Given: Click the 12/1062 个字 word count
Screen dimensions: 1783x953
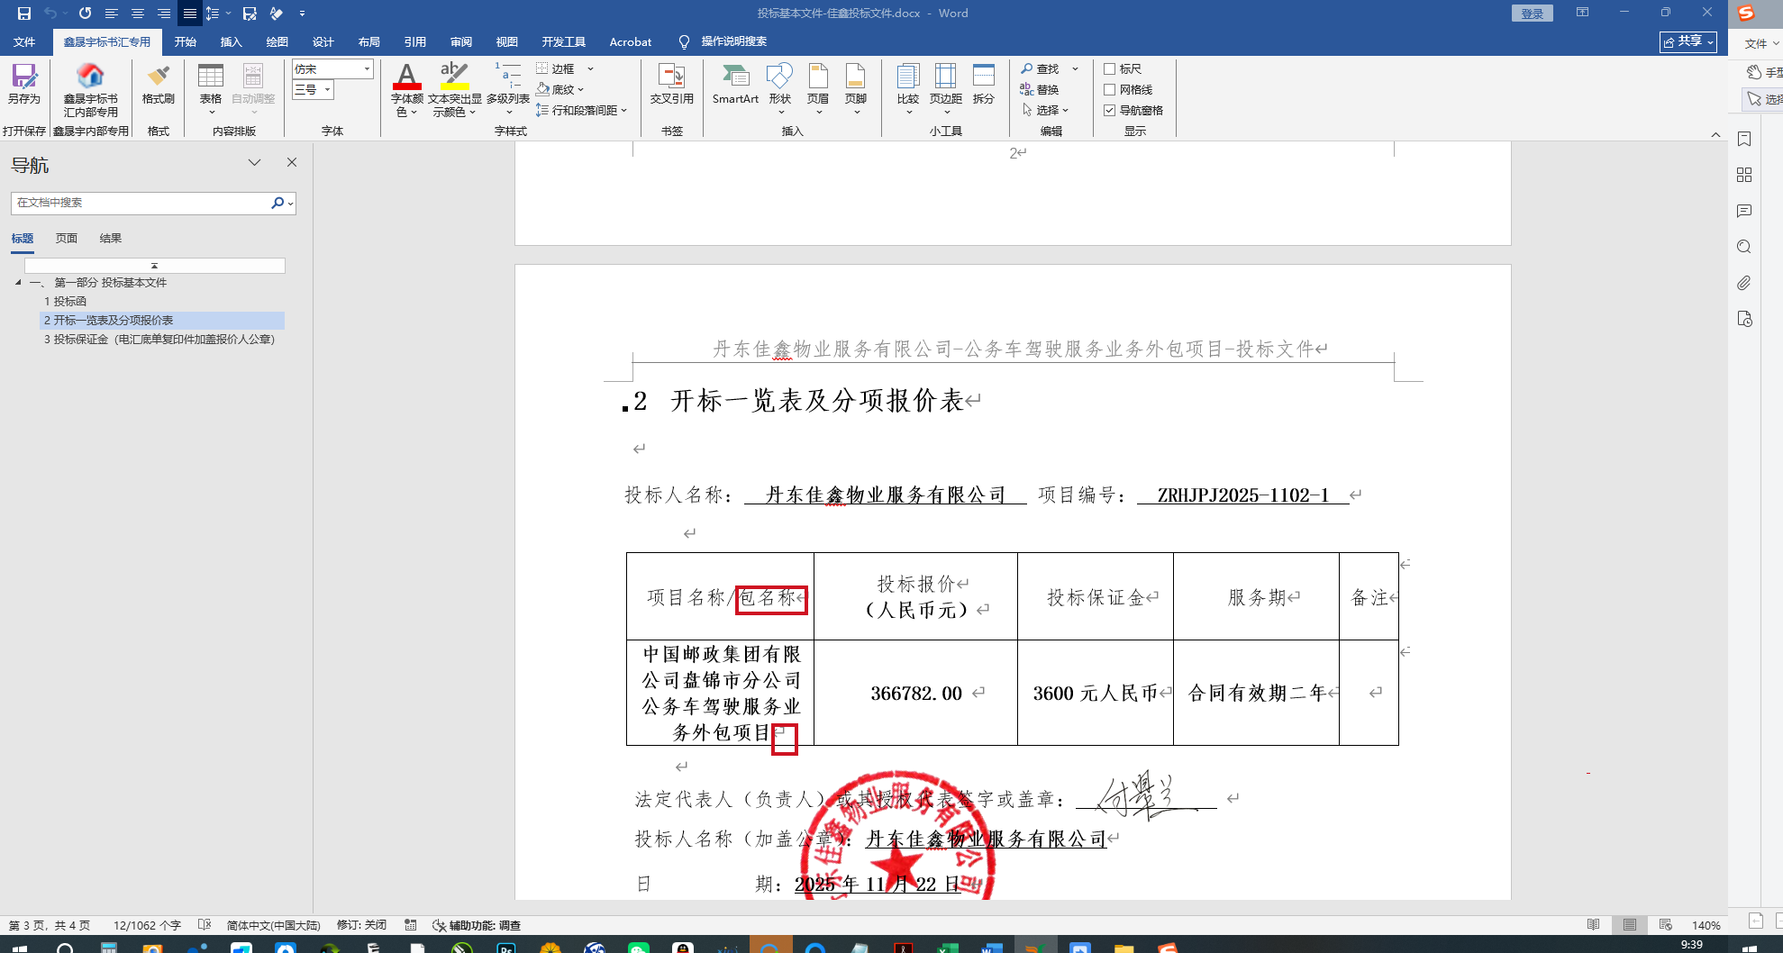Looking at the screenshot, I should (x=147, y=925).
